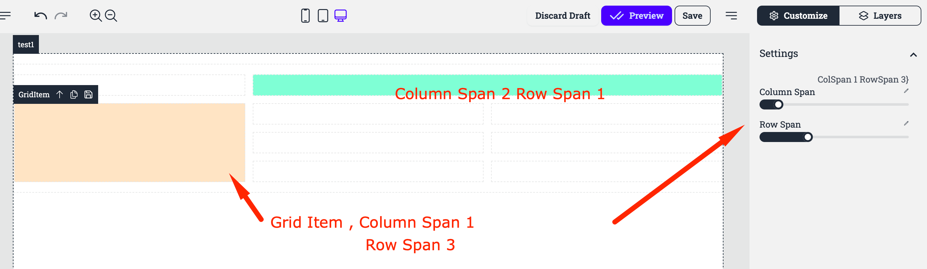
Task: Click the Row Span slider handle
Action: click(x=808, y=137)
